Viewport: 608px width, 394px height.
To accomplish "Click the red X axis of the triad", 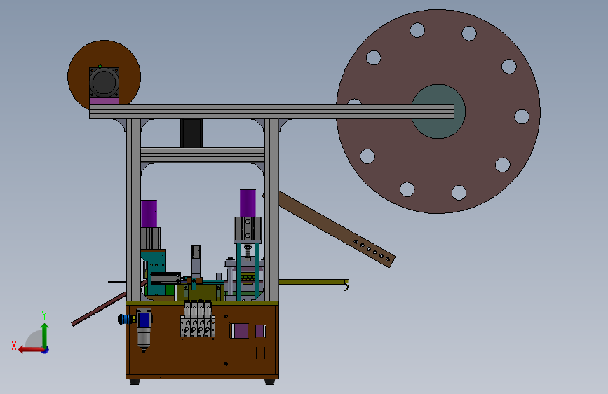I will pos(32,350).
